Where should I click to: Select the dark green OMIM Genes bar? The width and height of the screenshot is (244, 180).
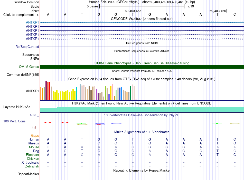tap(142, 67)
